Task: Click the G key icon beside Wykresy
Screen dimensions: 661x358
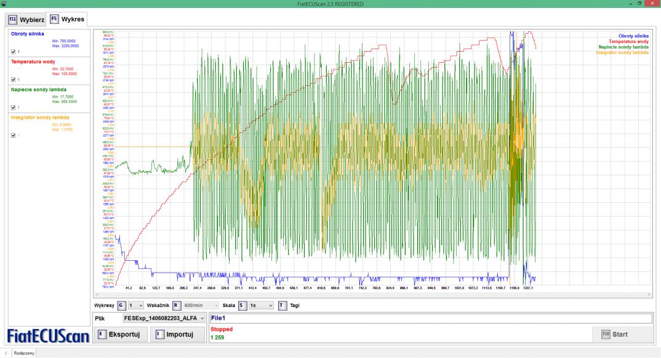Action: pos(121,304)
